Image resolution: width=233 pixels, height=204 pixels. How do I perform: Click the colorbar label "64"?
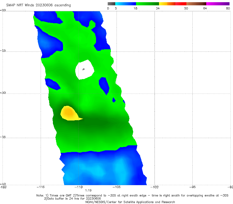coord(205,8)
